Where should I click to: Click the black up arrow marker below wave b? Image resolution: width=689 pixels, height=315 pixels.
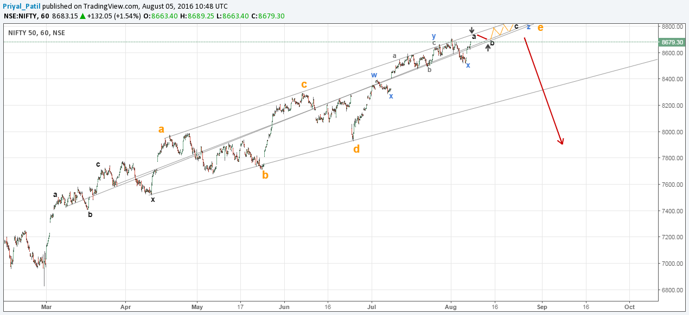[488, 48]
